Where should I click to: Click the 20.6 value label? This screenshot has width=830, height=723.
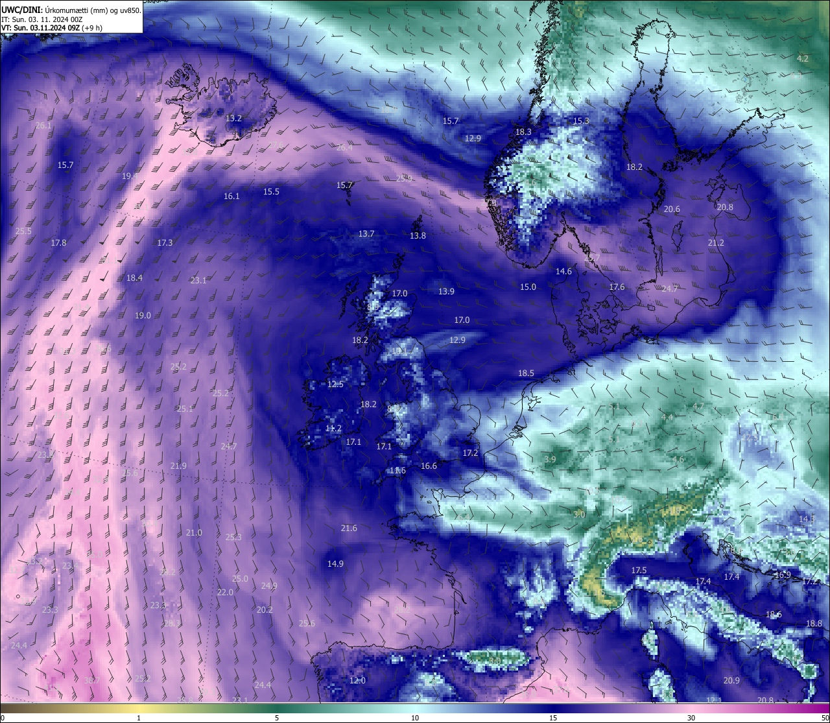pos(672,209)
